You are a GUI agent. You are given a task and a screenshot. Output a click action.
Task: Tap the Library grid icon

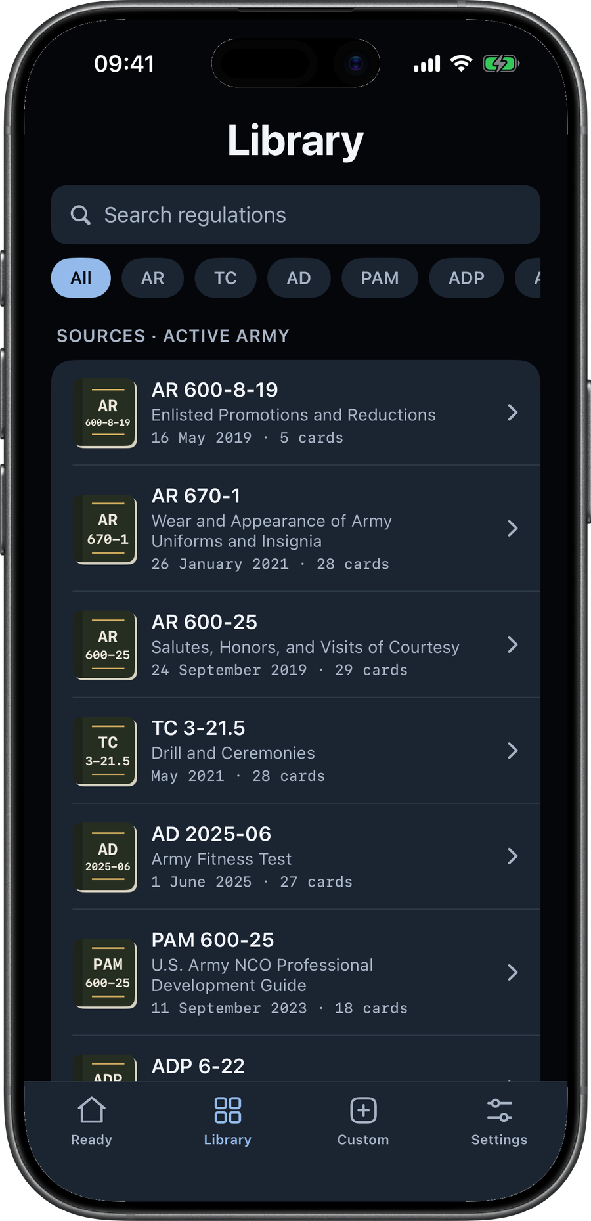pos(228,1110)
